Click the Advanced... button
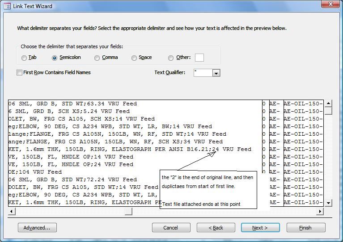Screen dimensions: 343x242 (x=37, y=228)
